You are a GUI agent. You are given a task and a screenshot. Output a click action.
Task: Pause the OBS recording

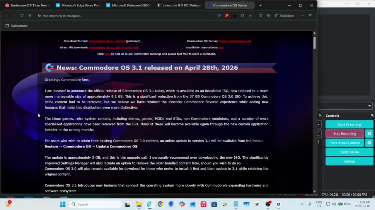coord(369,134)
